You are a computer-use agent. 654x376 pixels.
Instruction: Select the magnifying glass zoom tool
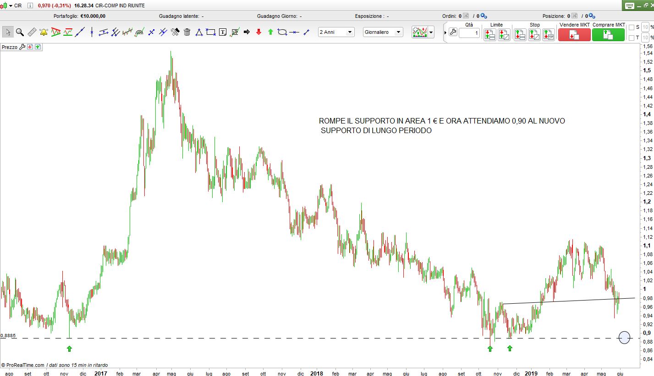tap(20, 32)
